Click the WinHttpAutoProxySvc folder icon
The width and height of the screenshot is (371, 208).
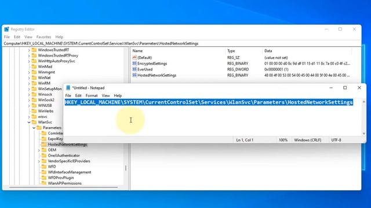pos(34,61)
